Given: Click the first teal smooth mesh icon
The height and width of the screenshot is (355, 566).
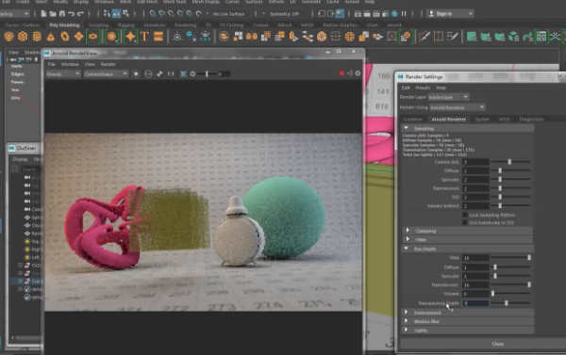Looking at the screenshot, I should (472, 37).
